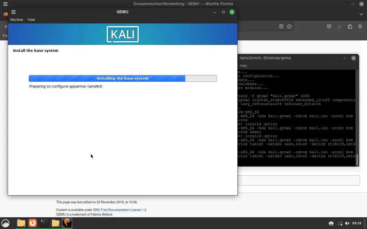Bookmark this page with the star icon

(289, 26)
